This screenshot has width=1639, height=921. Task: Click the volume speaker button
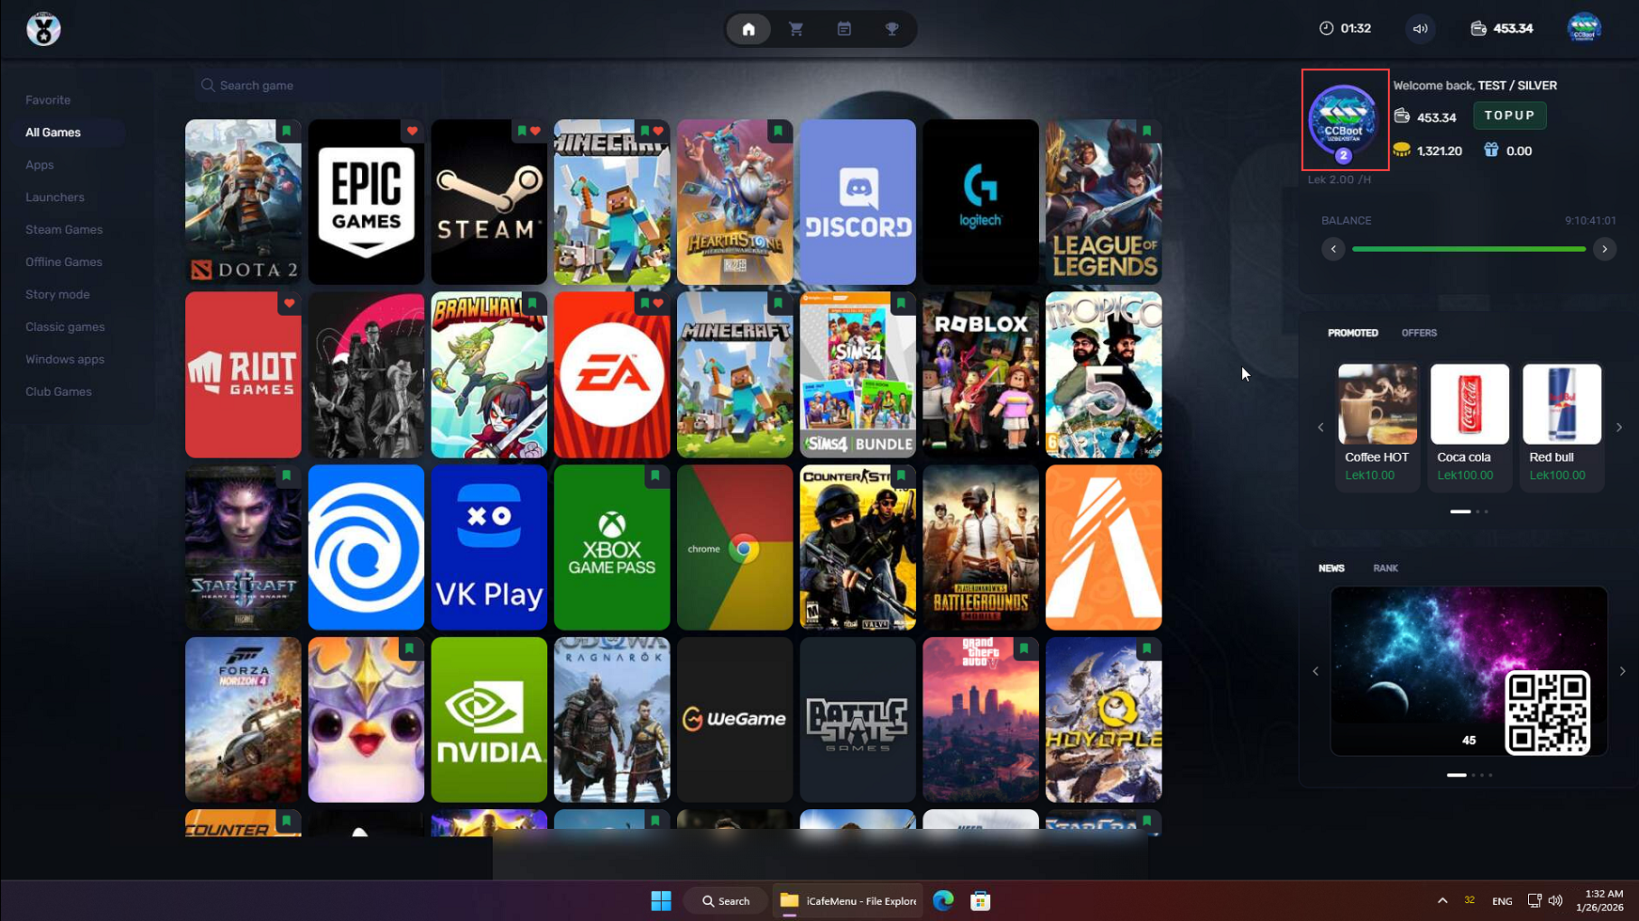coord(1420,28)
